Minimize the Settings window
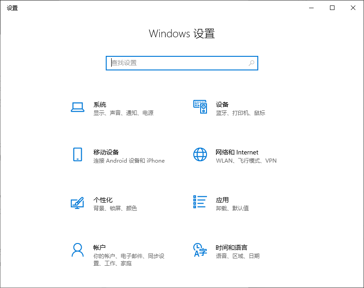364x288 pixels. pos(311,8)
